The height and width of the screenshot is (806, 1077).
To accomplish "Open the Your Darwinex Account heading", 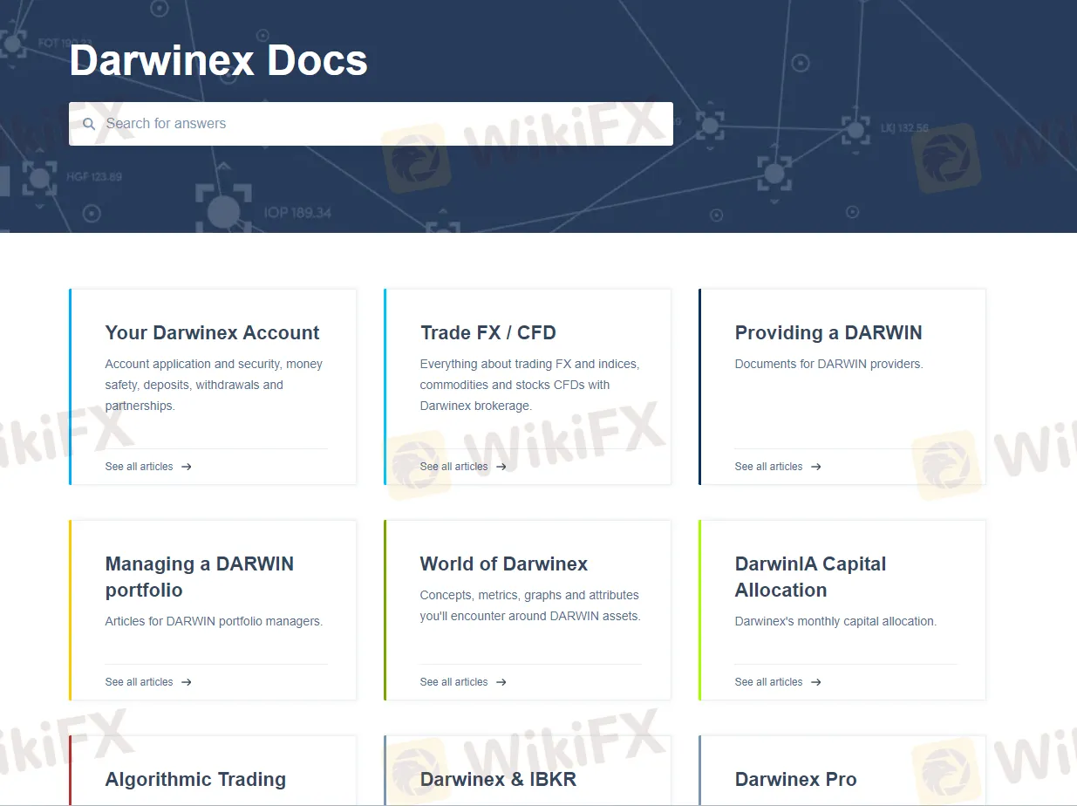I will [212, 332].
